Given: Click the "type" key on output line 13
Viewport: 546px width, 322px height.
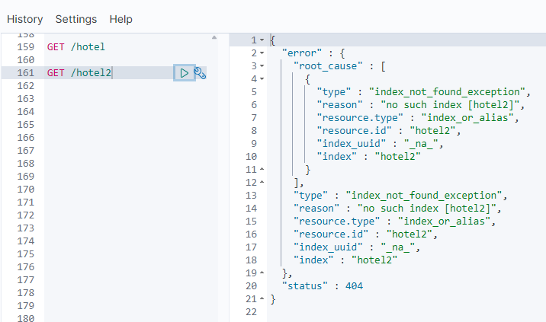Looking at the screenshot, I should [x=310, y=196].
